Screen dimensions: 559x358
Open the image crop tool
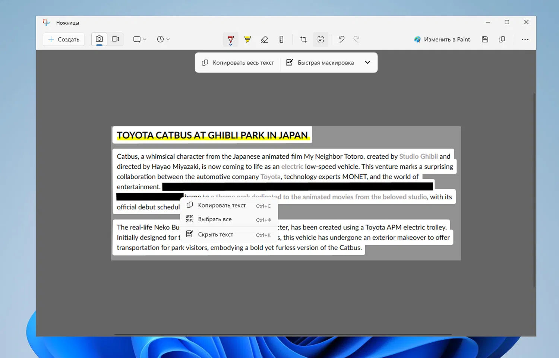(x=304, y=39)
